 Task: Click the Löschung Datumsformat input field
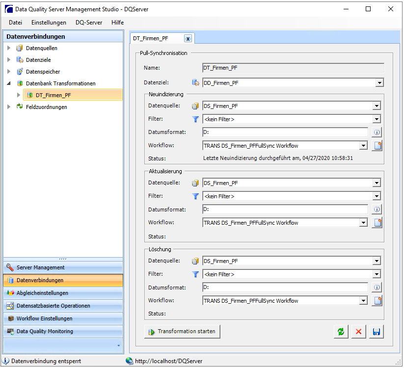pyautogui.click(x=285, y=288)
